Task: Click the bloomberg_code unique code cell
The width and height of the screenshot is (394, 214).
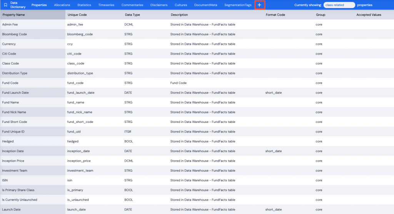Action: [x=80, y=34]
